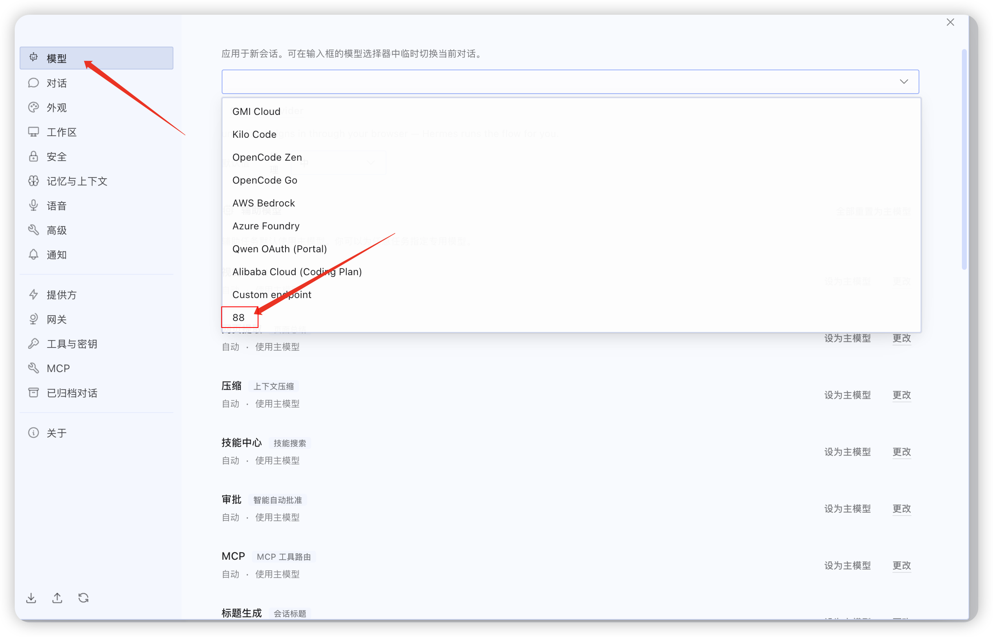Viewport: 993px width, 637px height.
Task: Click the bell icon beside 通知
Action: (x=34, y=255)
